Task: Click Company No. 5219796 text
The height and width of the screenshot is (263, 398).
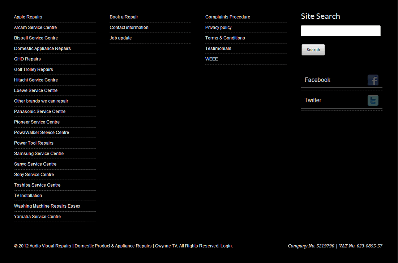Action: click(311, 246)
